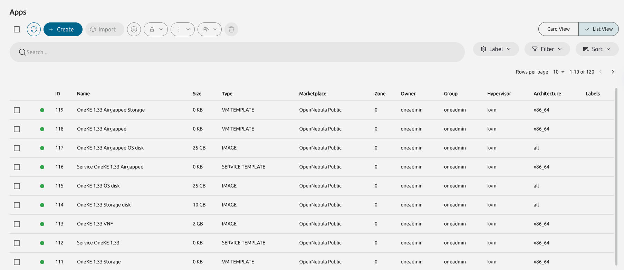Click green status dot for app 113

click(x=42, y=224)
